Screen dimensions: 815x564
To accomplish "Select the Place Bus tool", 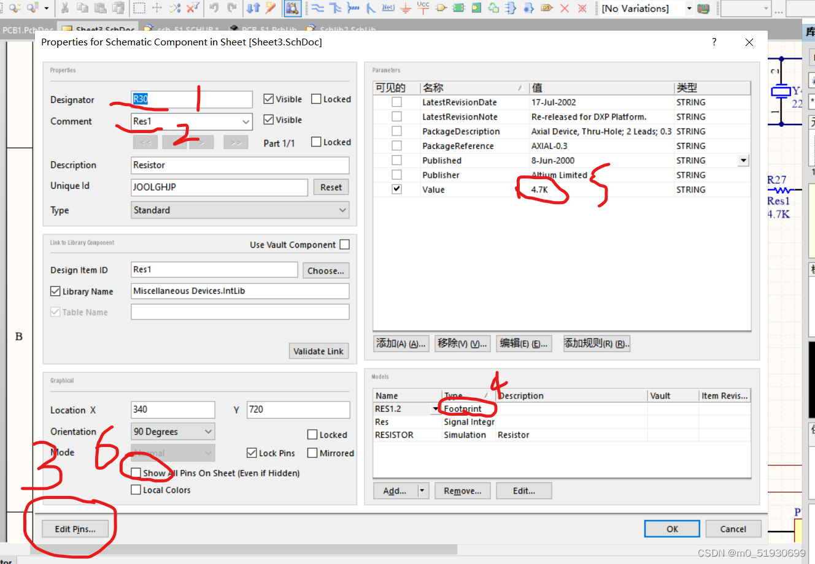I will pyautogui.click(x=335, y=8).
